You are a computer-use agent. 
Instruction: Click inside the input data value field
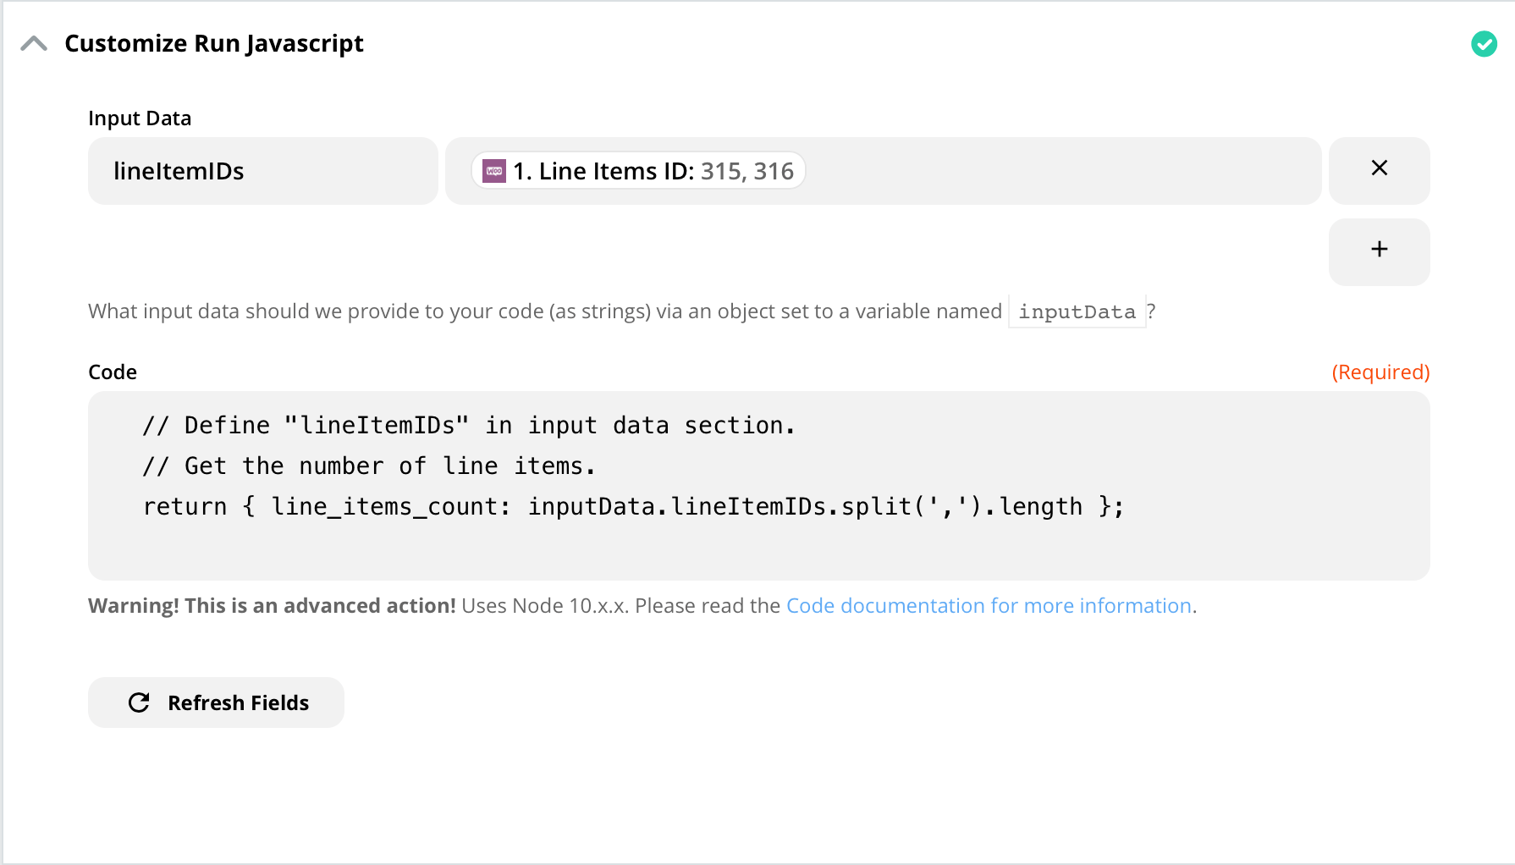pyautogui.click(x=1058, y=171)
